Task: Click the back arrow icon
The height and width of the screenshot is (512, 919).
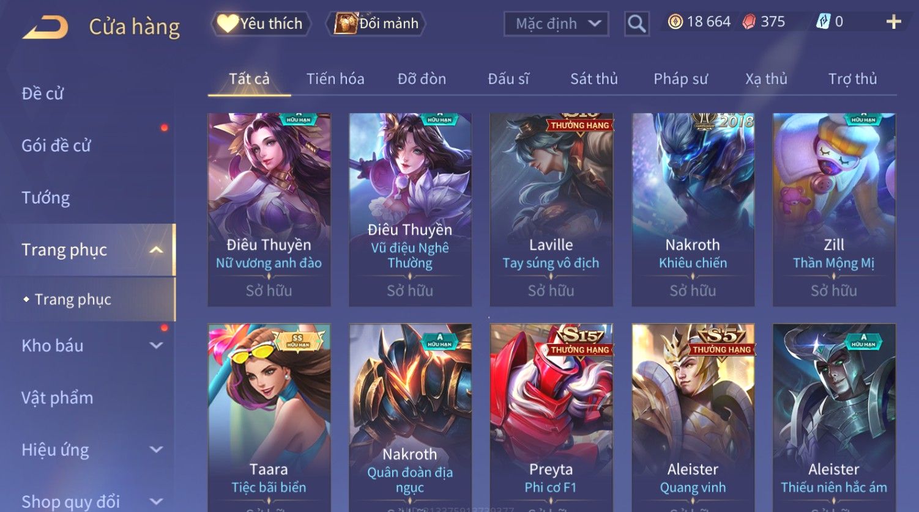Action: (45, 26)
